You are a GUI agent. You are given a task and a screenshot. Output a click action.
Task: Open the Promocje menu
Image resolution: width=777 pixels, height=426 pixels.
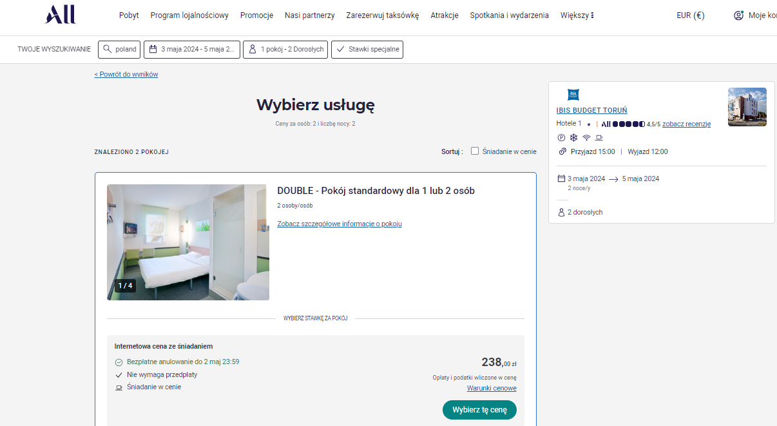tap(256, 15)
